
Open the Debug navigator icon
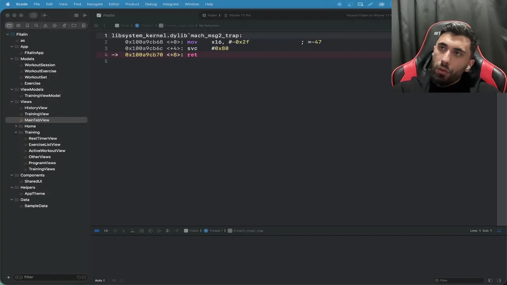(64, 25)
